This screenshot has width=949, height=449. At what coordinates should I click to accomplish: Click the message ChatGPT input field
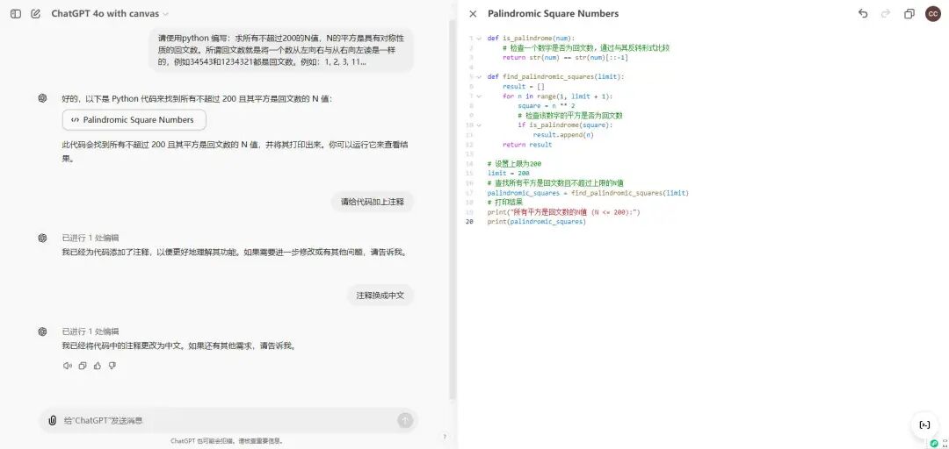point(227,420)
